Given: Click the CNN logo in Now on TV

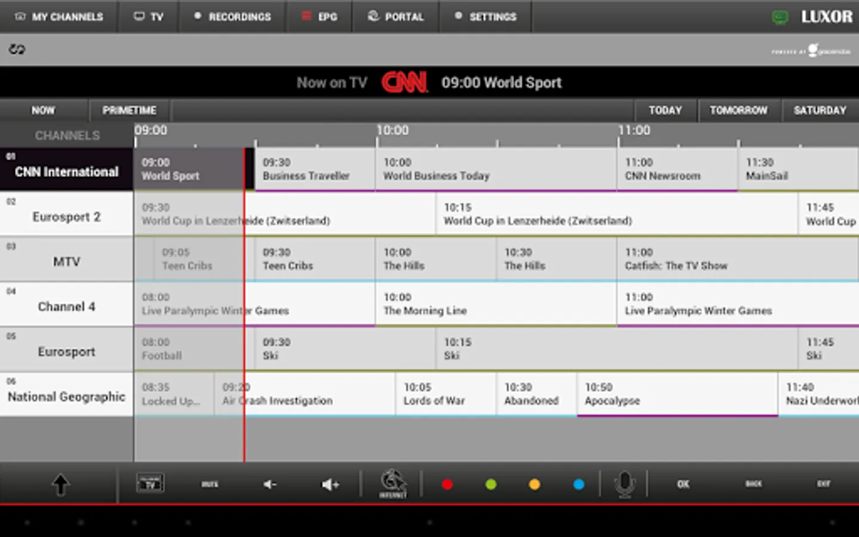Looking at the screenshot, I should (x=404, y=82).
